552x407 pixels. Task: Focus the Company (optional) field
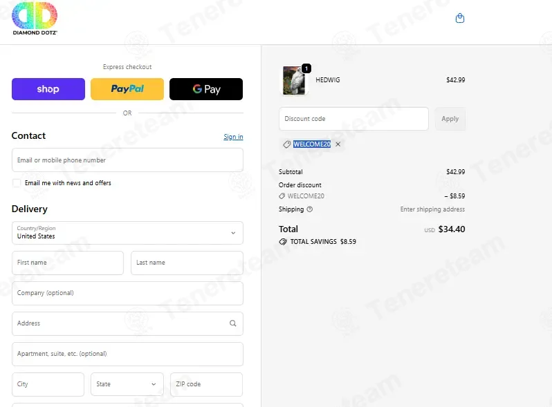click(127, 293)
